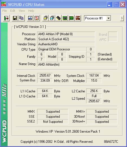The height and width of the screenshot is (147, 127).
Task: Copy CPU data using the copy icon
Action: click(21, 18)
